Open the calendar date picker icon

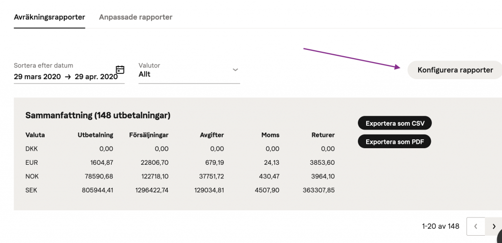coord(120,69)
